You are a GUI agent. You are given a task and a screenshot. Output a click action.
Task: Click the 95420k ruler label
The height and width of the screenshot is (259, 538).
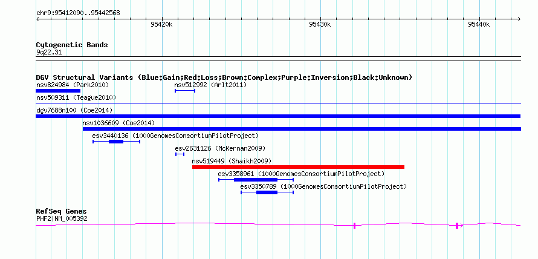161,24
